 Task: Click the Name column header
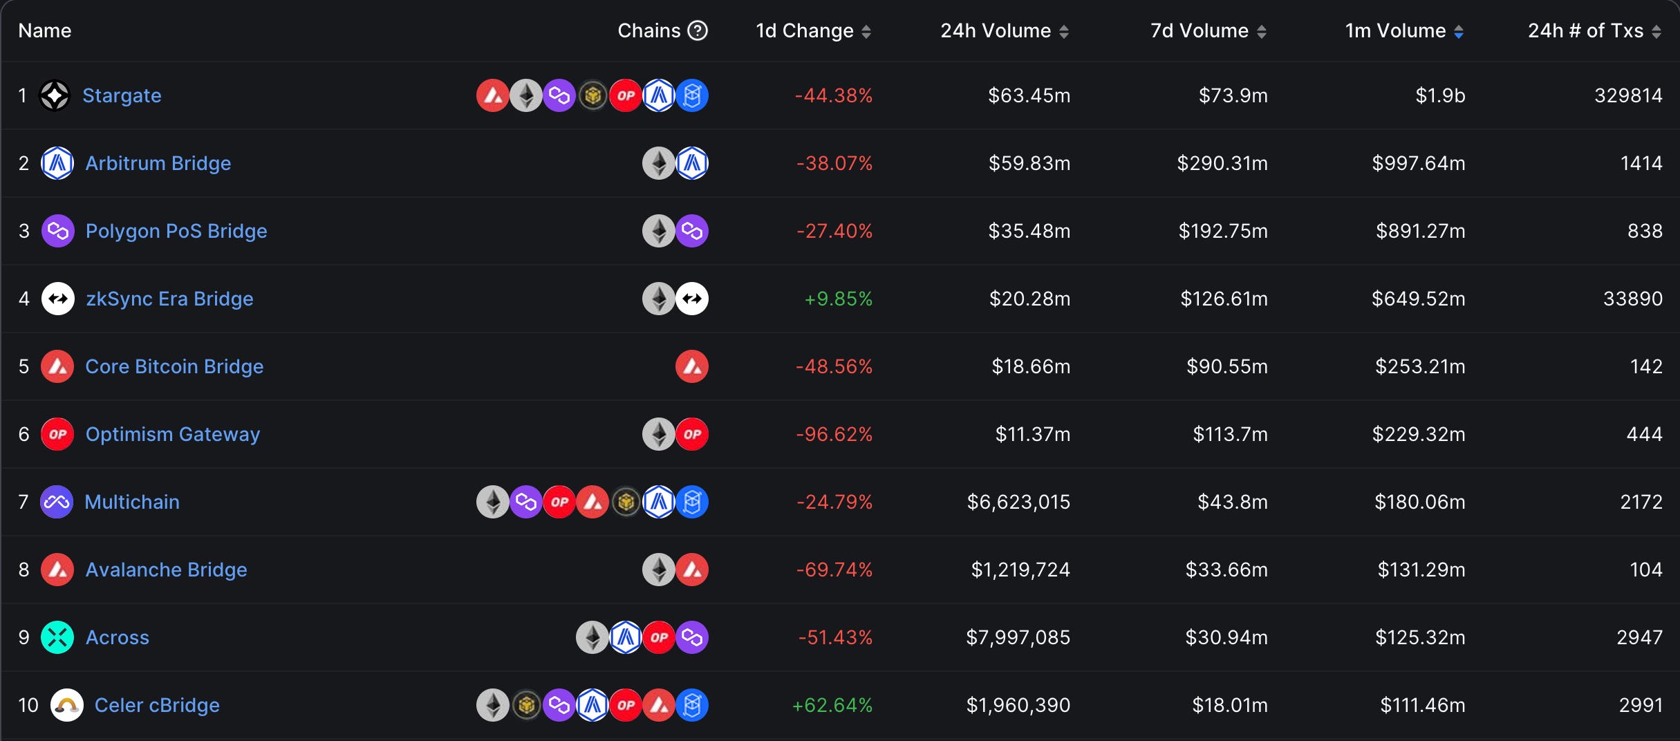[x=45, y=30]
